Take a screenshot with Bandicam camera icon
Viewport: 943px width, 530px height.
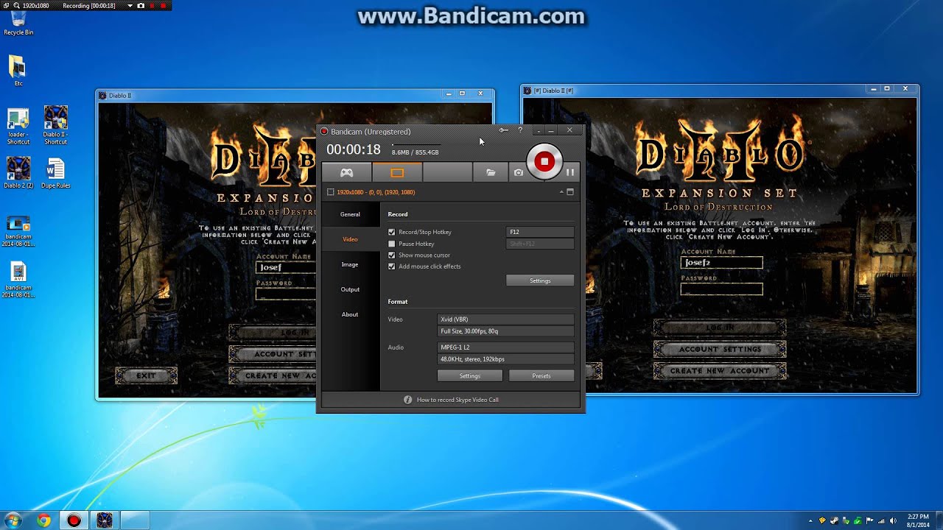pos(519,172)
